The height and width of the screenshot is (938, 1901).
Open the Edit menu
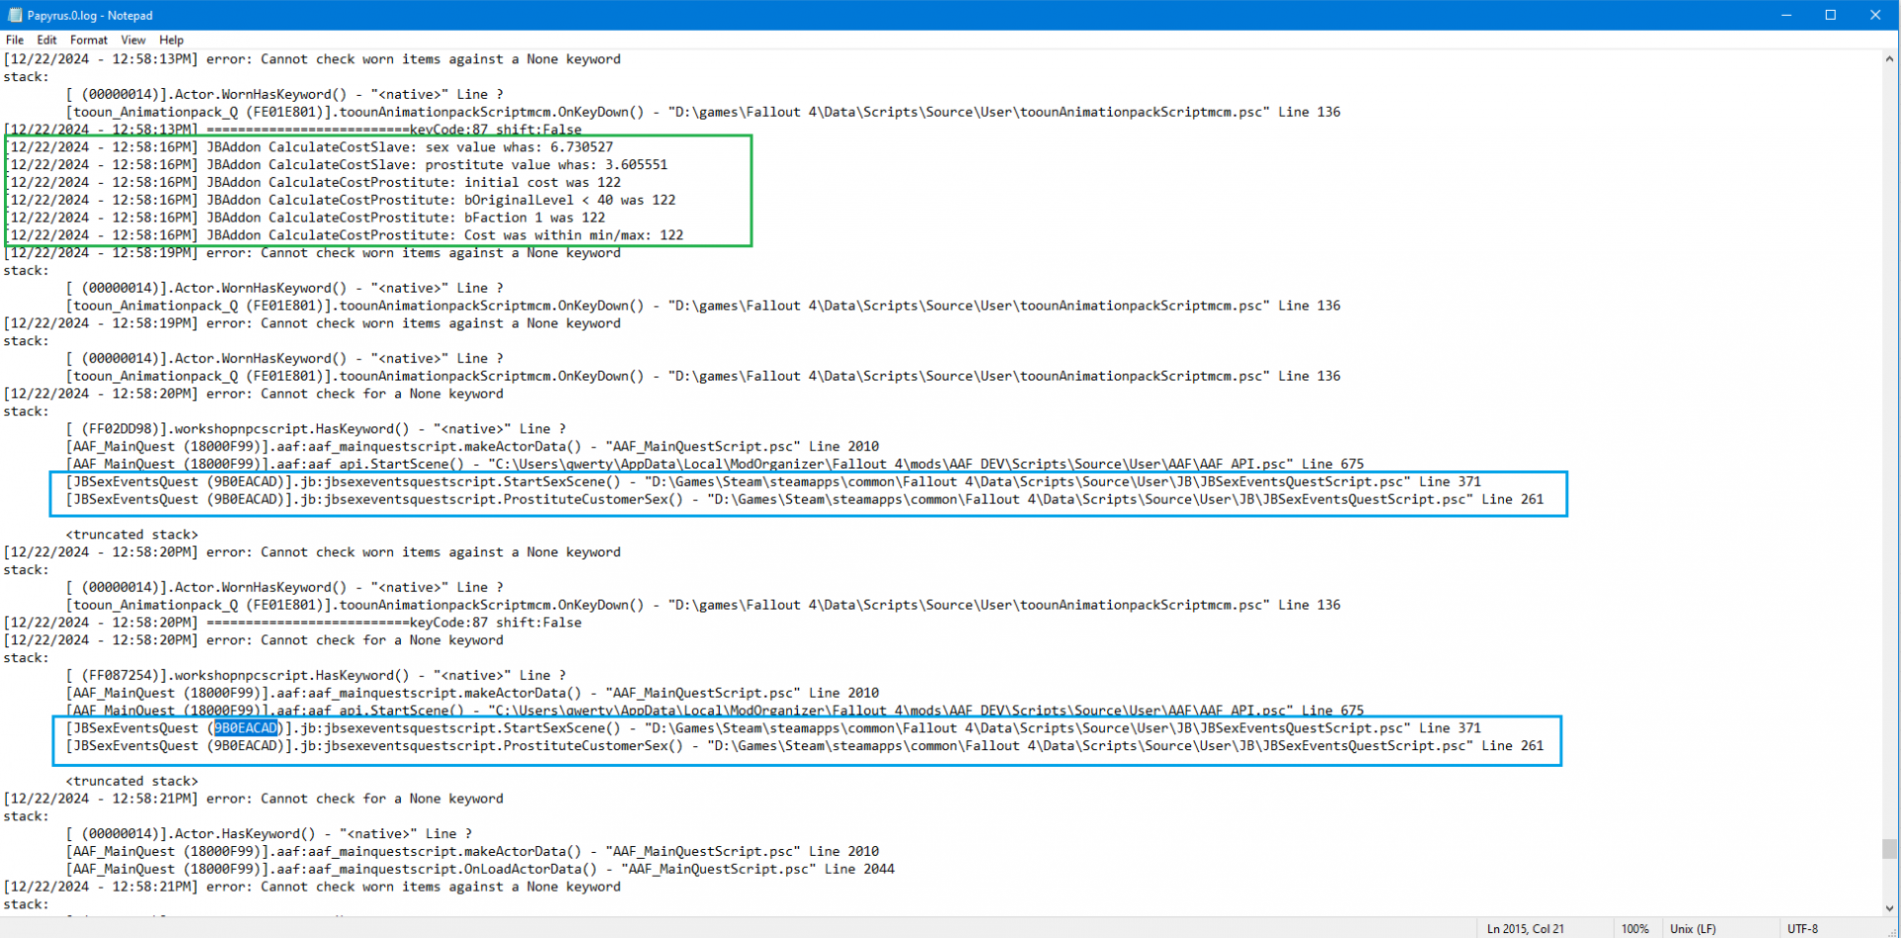47,40
